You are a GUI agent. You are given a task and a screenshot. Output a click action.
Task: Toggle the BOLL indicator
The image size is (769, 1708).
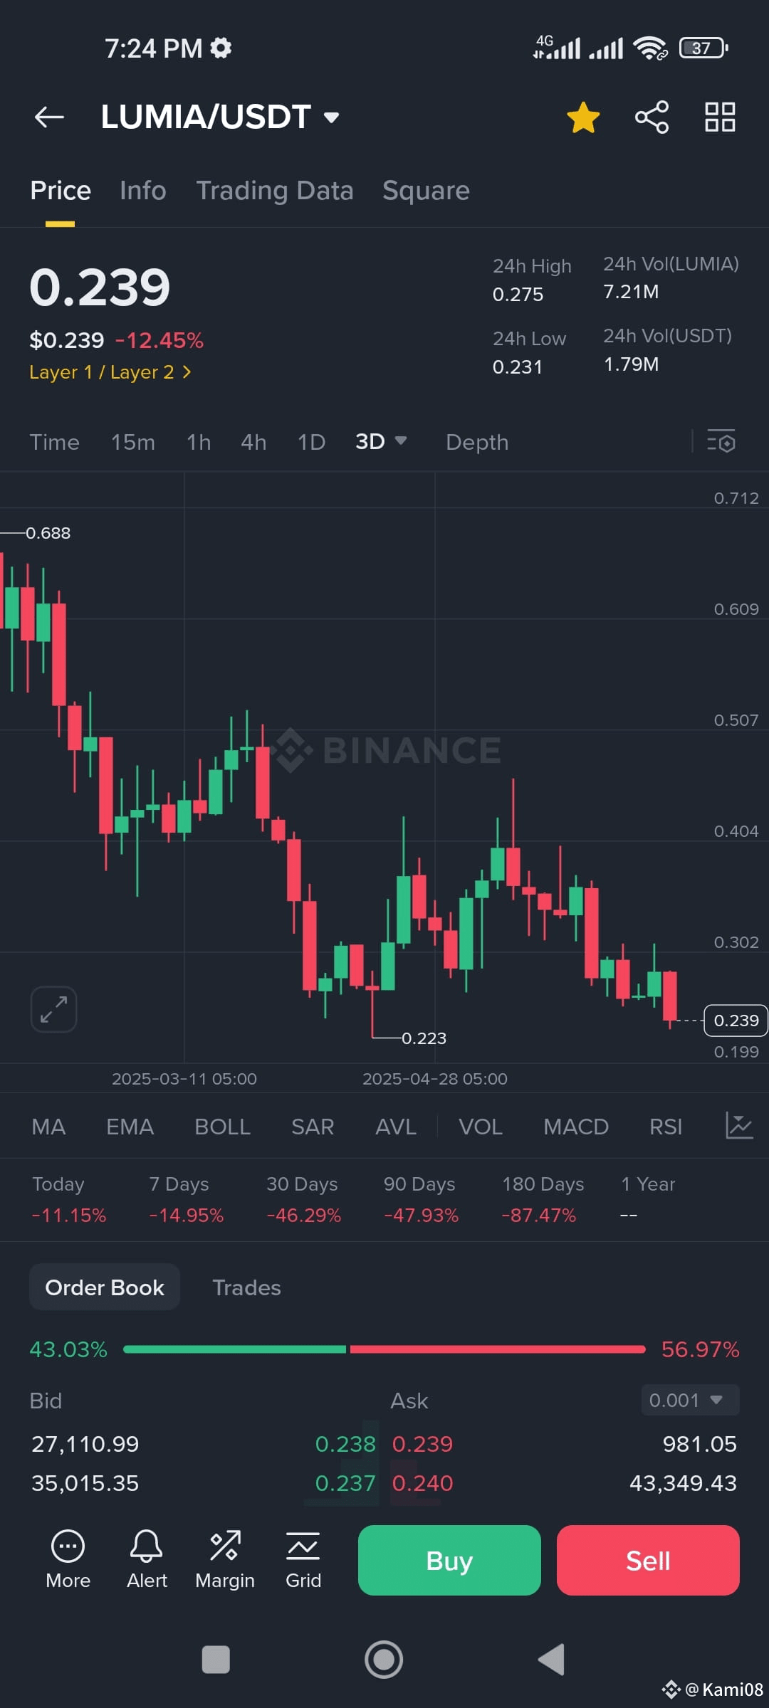222,1127
